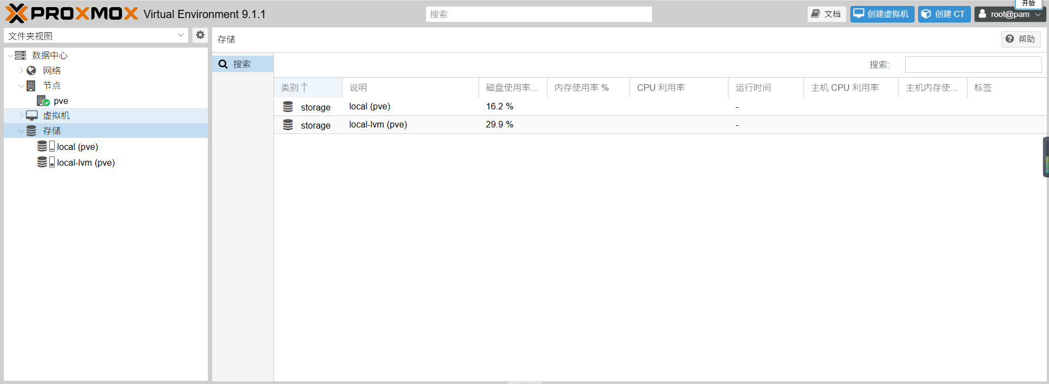
Task: Click storage icon in local-lvm table row
Action: click(x=288, y=125)
